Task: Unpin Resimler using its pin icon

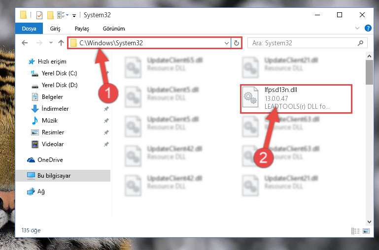Action: pyautogui.click(x=106, y=132)
